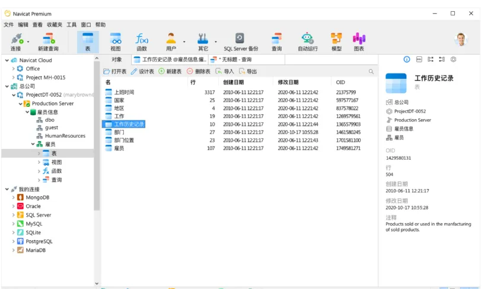Screen dimensions: 491x289
Task: Show the DDL panel icon
Action: point(419,59)
